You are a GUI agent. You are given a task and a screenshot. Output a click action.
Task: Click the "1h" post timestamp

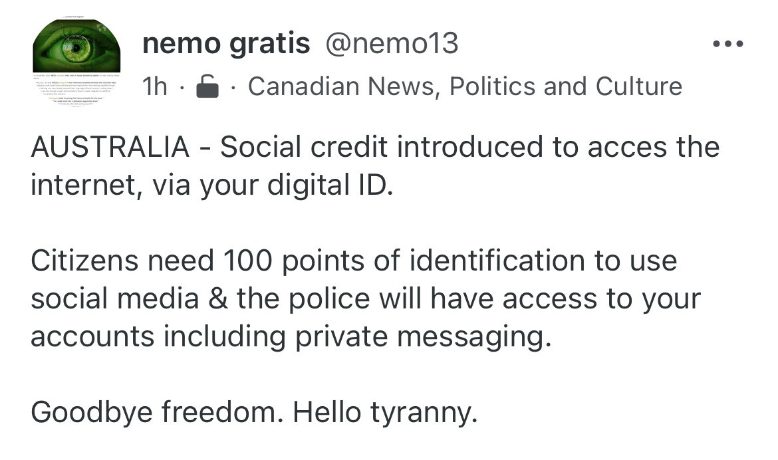point(155,86)
